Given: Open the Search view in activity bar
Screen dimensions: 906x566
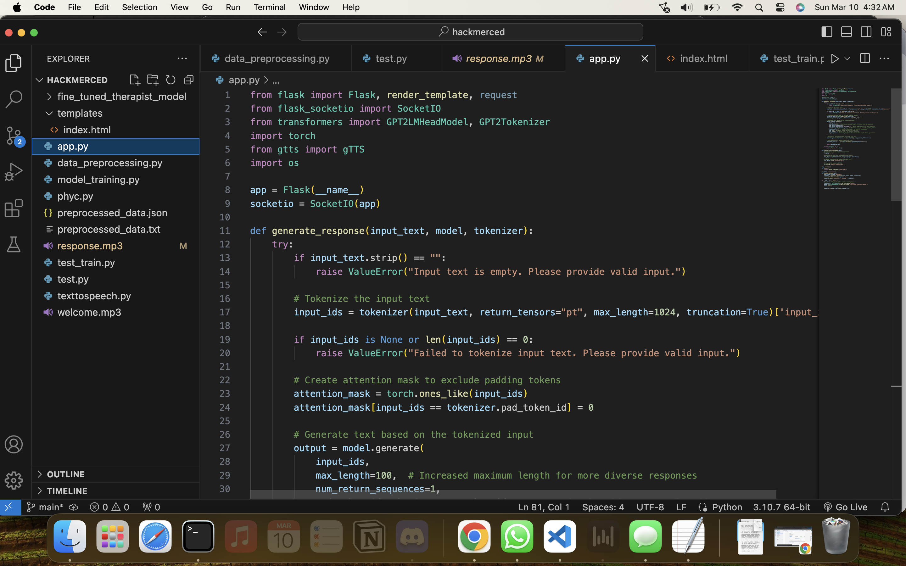Looking at the screenshot, I should coord(14,99).
